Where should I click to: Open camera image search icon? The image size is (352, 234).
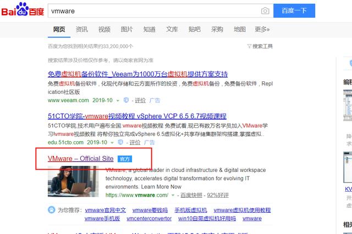click(265, 11)
